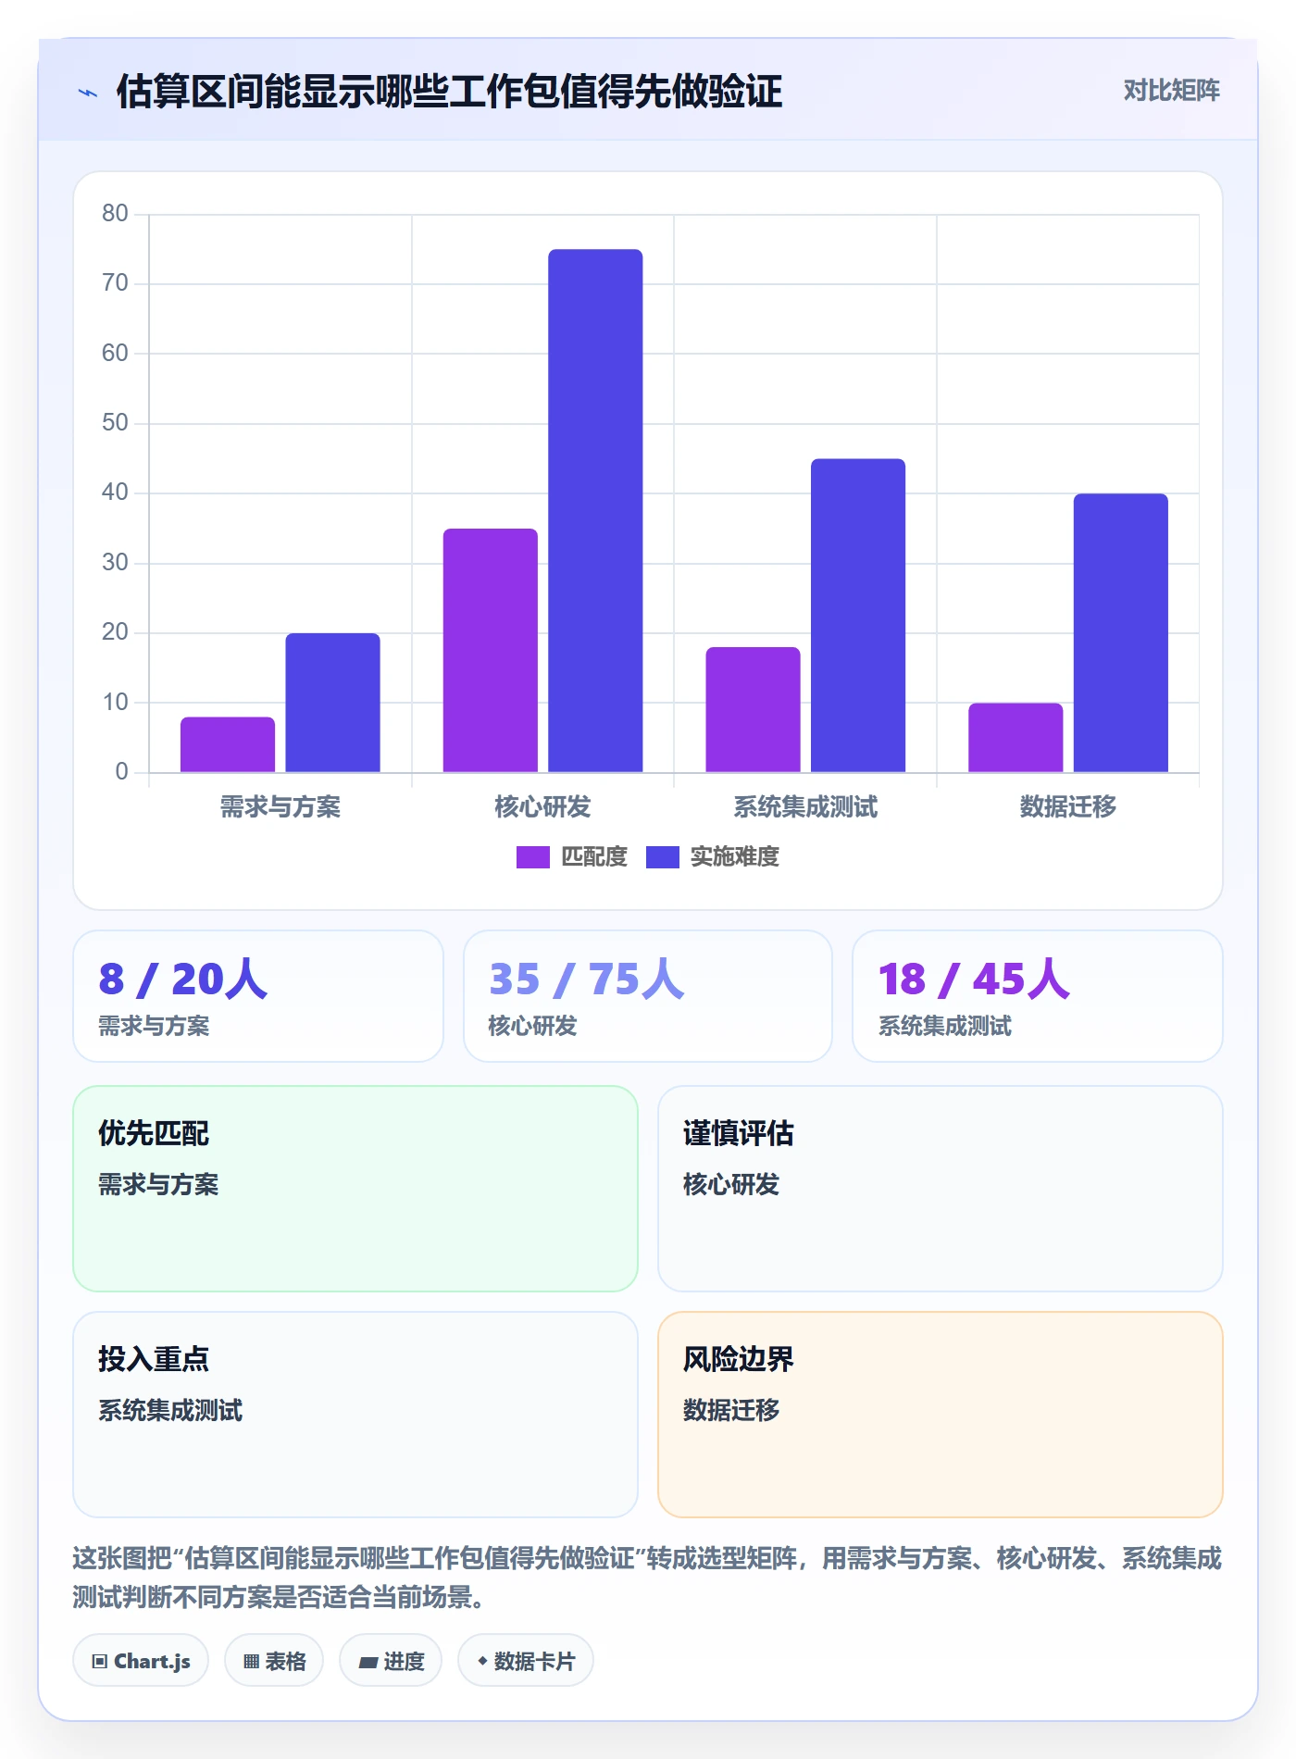
Task: Click the 系统集成测试 实施难度 bar at 45
Action: pyautogui.click(x=858, y=615)
